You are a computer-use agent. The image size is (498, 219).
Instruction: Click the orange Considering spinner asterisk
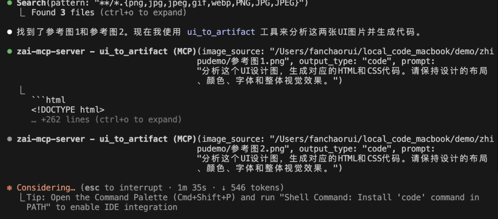[10, 188]
